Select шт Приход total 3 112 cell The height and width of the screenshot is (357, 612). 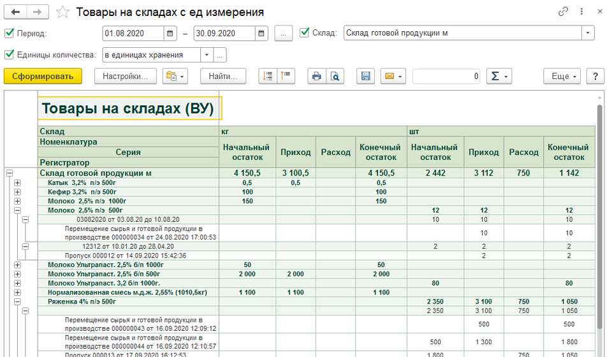(484, 173)
